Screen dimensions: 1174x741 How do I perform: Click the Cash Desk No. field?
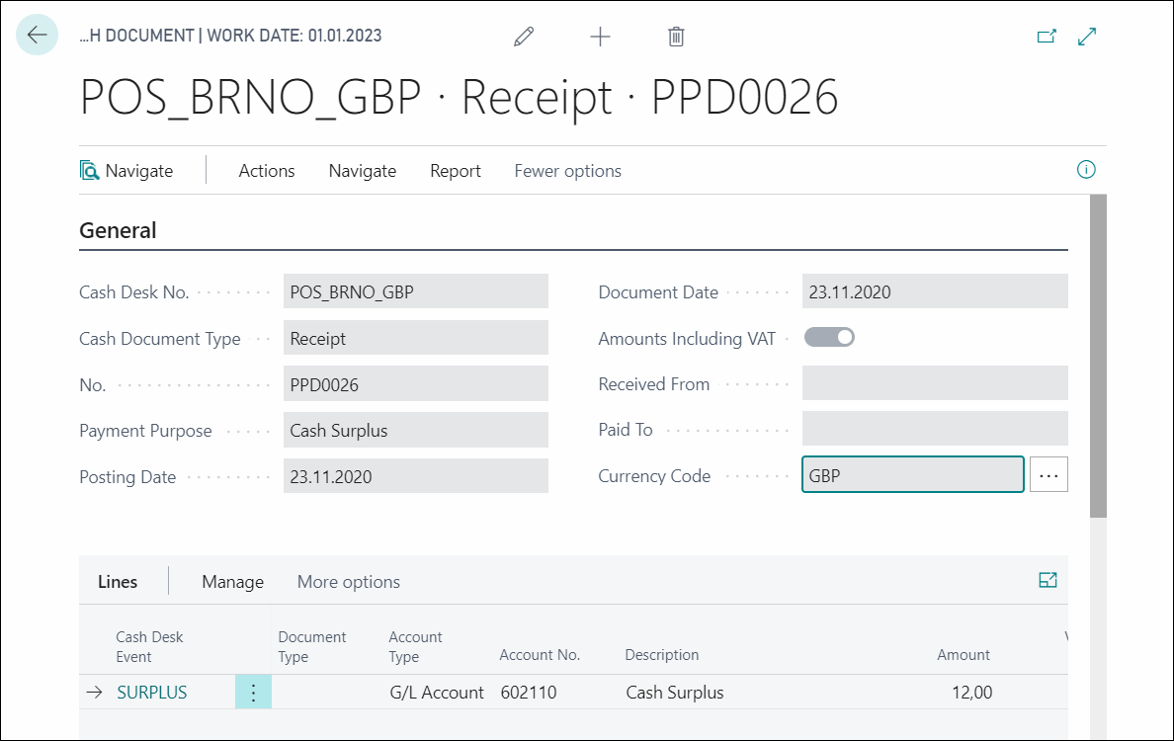[x=415, y=291]
